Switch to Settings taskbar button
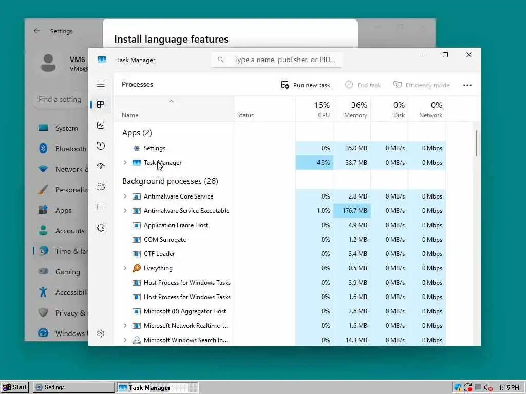Screen dimensions: 526x394 [x=74, y=387]
